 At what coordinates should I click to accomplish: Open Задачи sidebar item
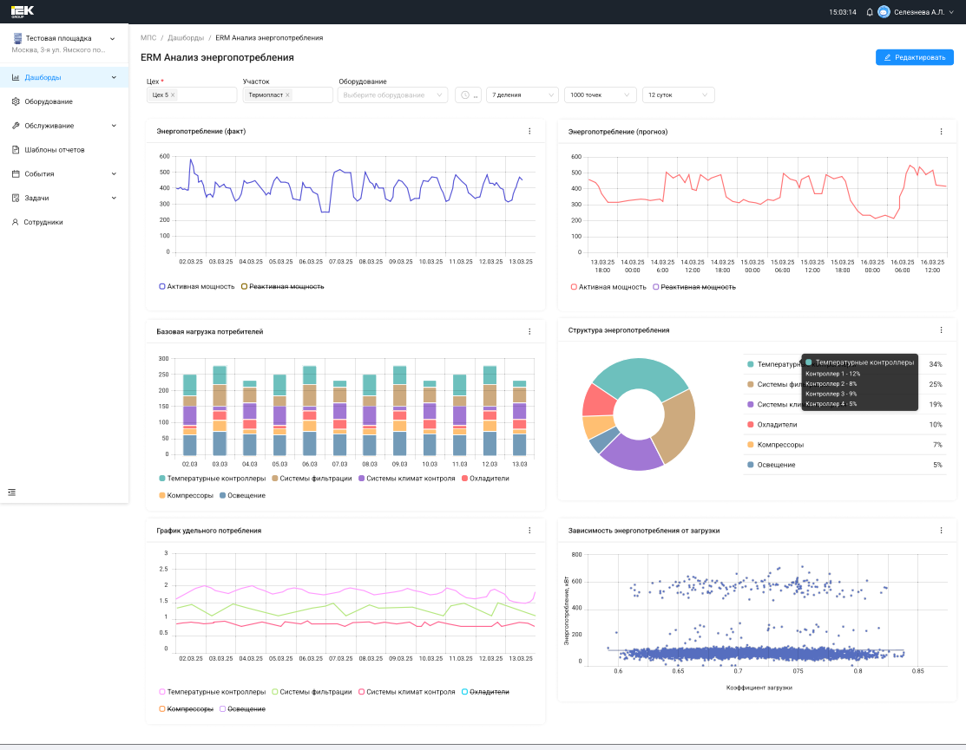click(x=64, y=198)
